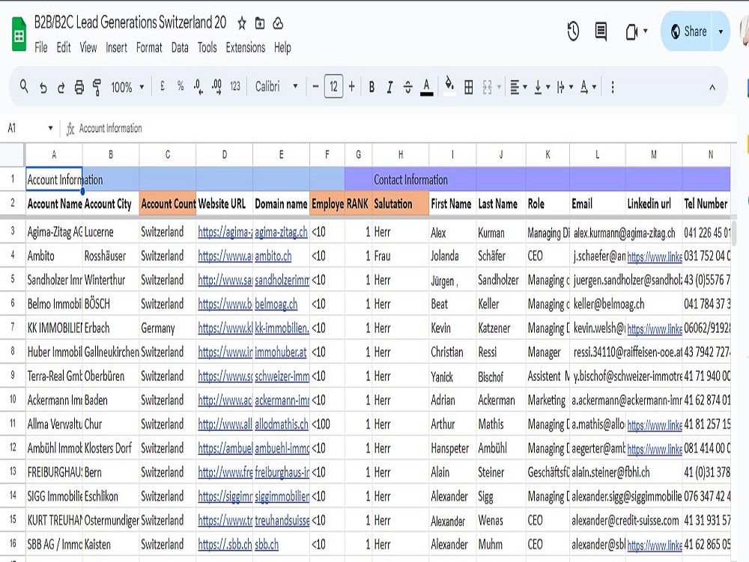Open the Format menu
This screenshot has height=562, width=749.
pyautogui.click(x=149, y=47)
